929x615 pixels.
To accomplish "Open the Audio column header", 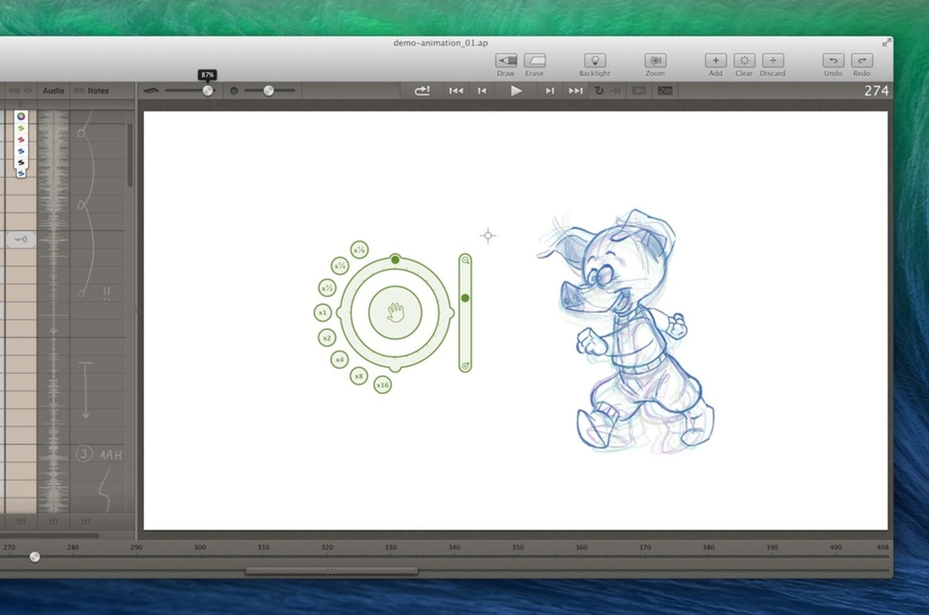I will tap(53, 91).
